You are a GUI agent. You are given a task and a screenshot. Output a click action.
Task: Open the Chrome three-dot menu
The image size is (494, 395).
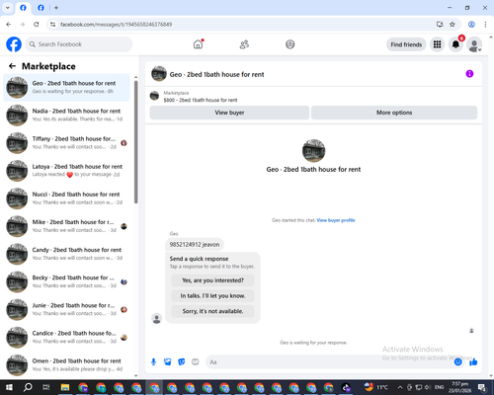[x=485, y=25]
